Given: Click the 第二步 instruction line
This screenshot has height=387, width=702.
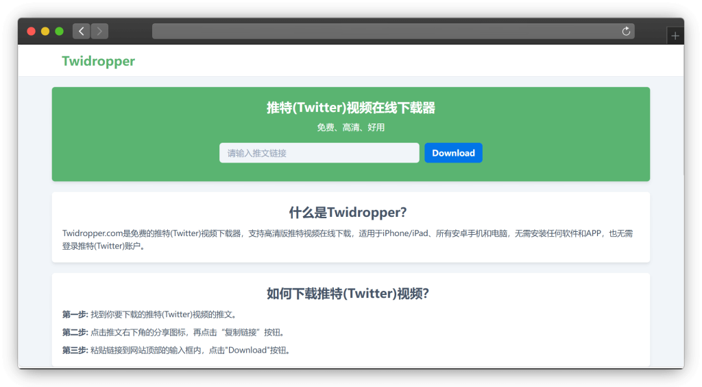Looking at the screenshot, I should pos(173,333).
